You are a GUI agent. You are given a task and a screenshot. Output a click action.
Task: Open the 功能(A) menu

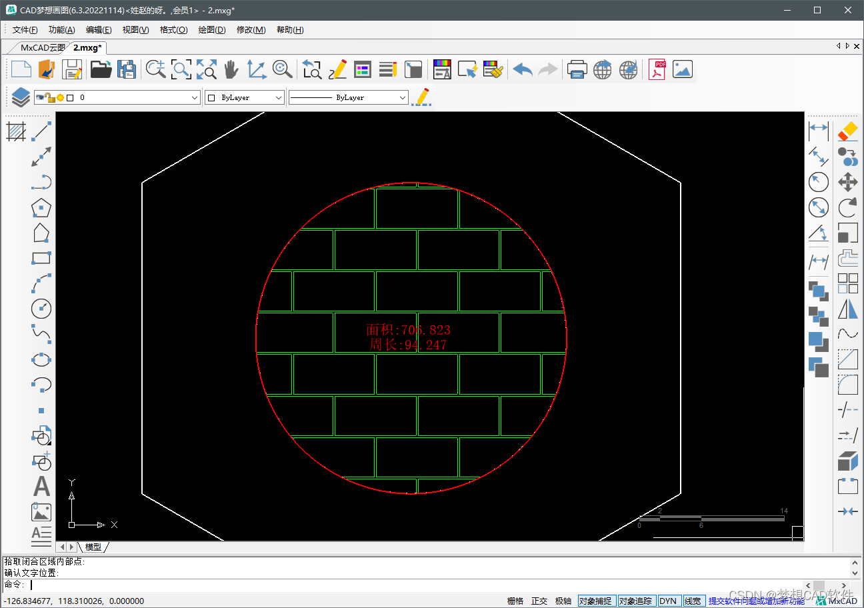pyautogui.click(x=61, y=30)
